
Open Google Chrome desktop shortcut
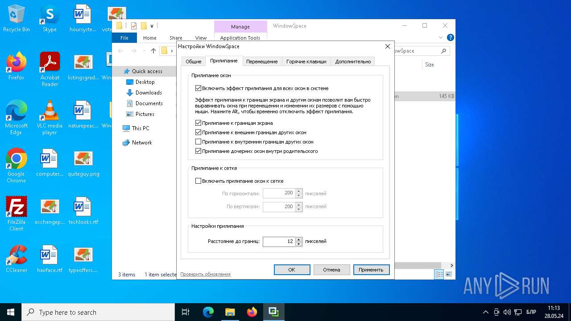coord(17,166)
